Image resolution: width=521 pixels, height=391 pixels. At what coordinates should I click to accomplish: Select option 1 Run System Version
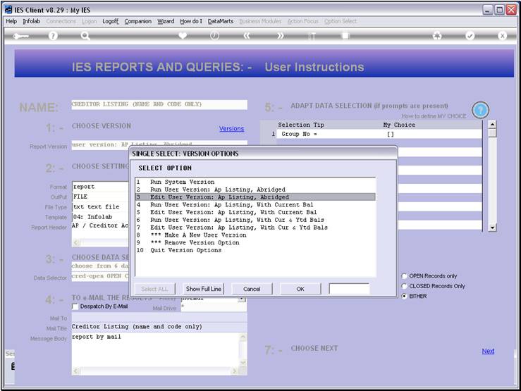255,182
